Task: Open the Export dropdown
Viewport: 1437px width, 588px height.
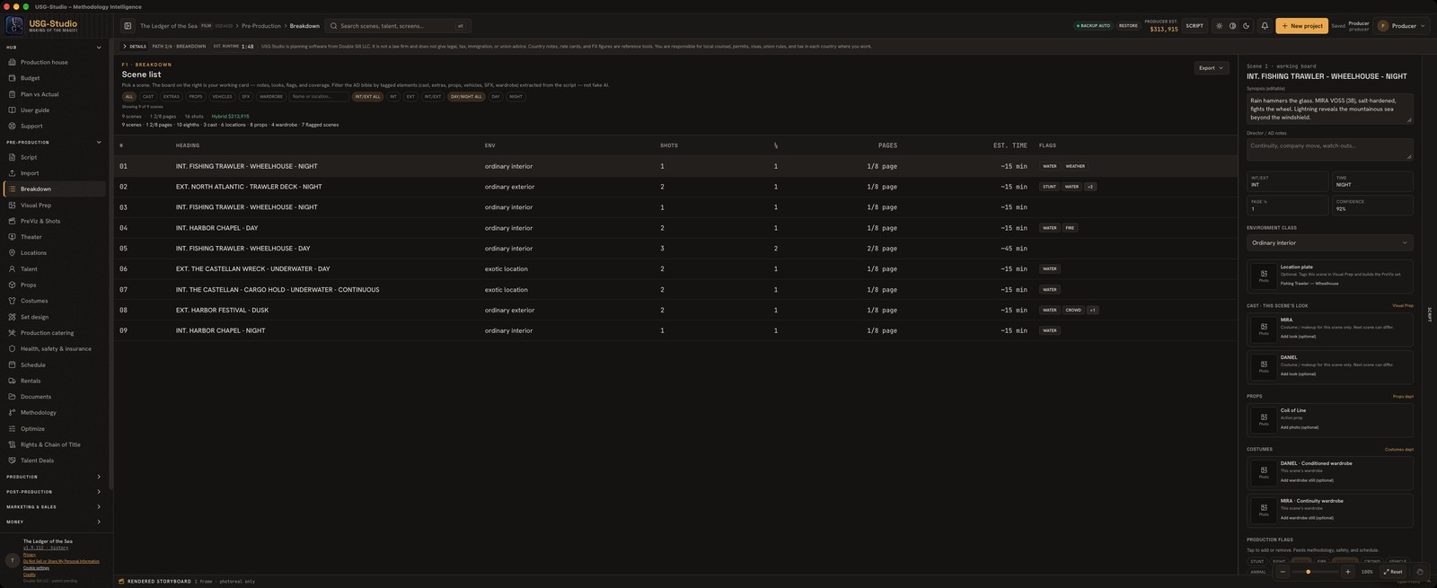Action: coord(1211,67)
